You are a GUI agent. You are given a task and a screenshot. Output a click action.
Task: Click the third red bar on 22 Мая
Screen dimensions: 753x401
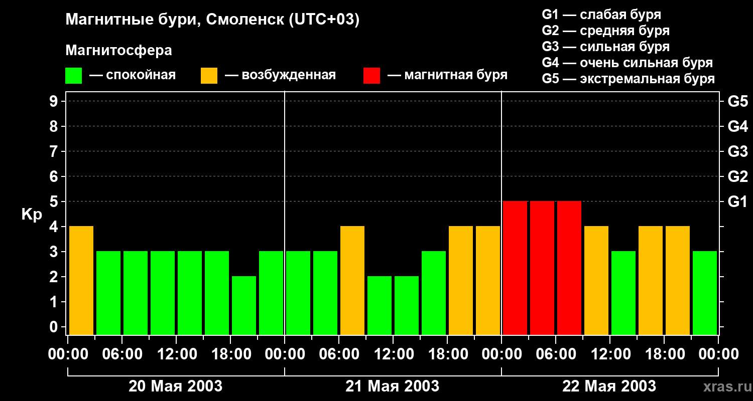[x=569, y=268]
